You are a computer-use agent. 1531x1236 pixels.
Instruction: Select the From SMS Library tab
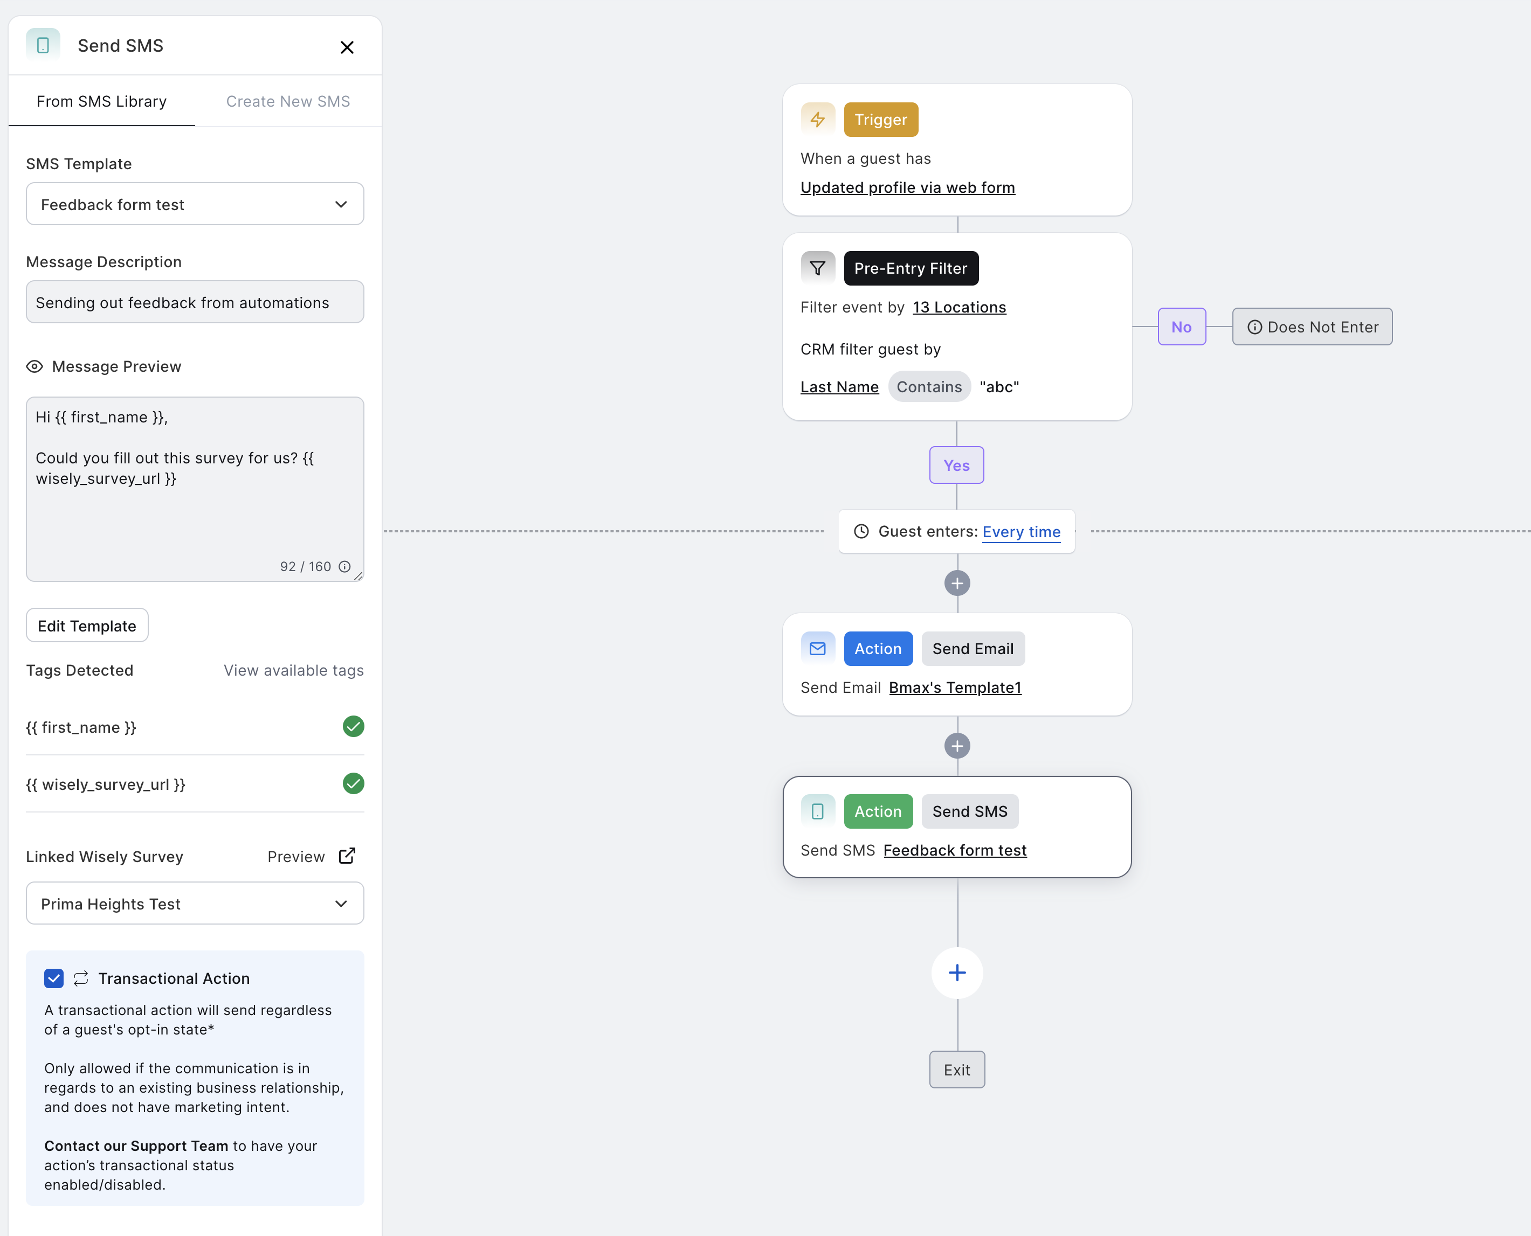pyautogui.click(x=102, y=101)
